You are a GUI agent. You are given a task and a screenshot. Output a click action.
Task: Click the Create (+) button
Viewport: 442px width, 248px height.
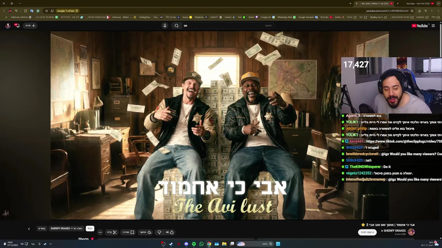point(30,25)
